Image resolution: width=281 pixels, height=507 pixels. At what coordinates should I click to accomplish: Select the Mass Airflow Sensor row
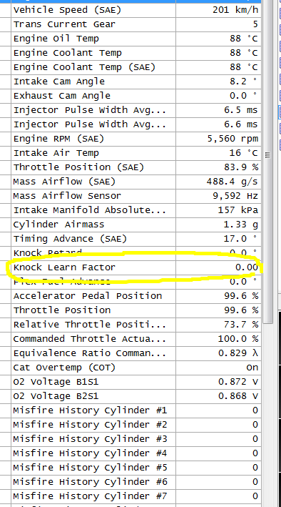click(x=136, y=196)
